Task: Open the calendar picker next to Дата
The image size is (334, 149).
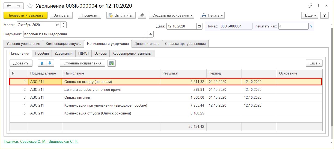Action: pos(200,26)
